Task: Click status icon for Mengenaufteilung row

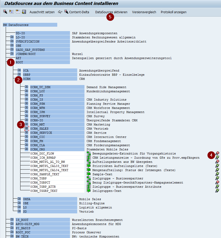Action: tap(217, 170)
